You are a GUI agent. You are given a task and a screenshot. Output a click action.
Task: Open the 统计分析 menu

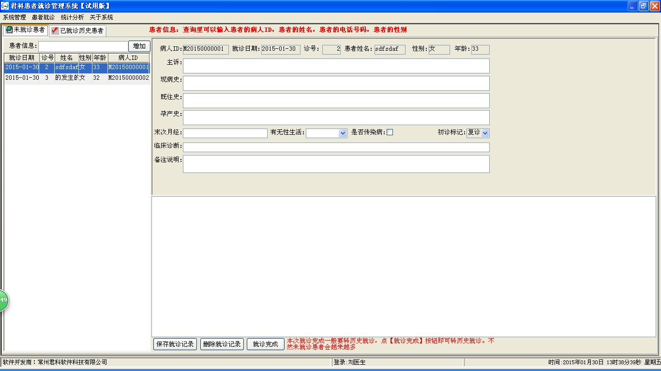[73, 17]
